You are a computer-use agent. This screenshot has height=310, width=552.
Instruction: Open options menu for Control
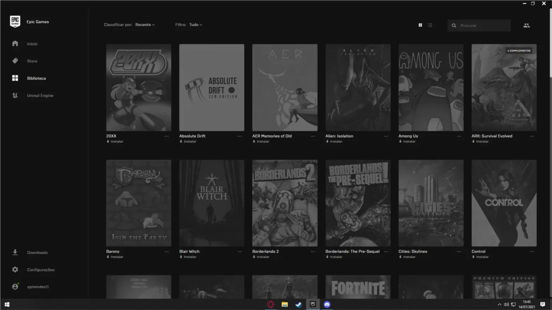532,251
